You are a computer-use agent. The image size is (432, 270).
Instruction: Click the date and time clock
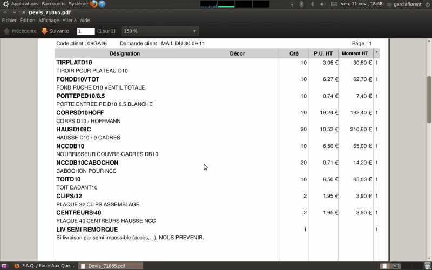click(362, 4)
